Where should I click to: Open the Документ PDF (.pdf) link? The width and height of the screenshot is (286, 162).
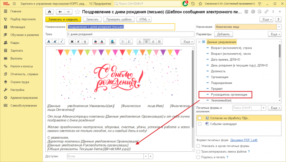(x=244, y=140)
